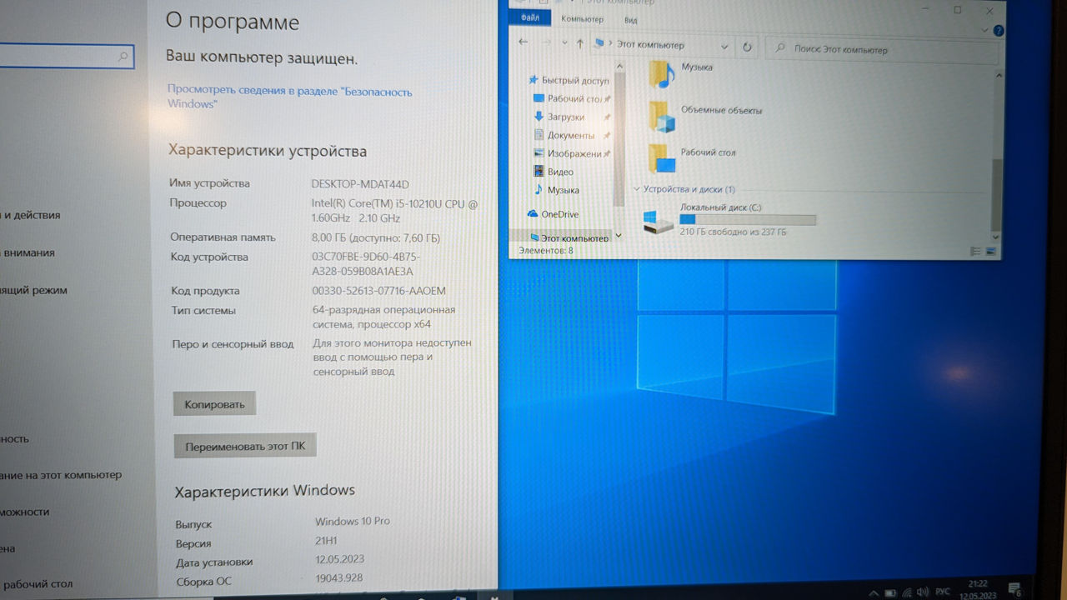Viewport: 1067px width, 600px height.
Task: Open Рабочий стол folder in main pane
Action: (x=692, y=157)
